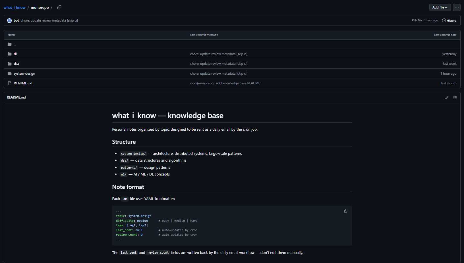Open the dsa folder
The image size is (464, 263).
click(x=16, y=64)
